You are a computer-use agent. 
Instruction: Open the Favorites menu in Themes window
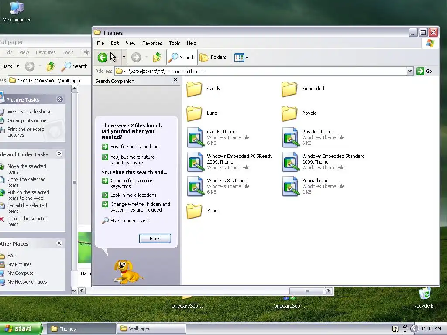click(152, 43)
